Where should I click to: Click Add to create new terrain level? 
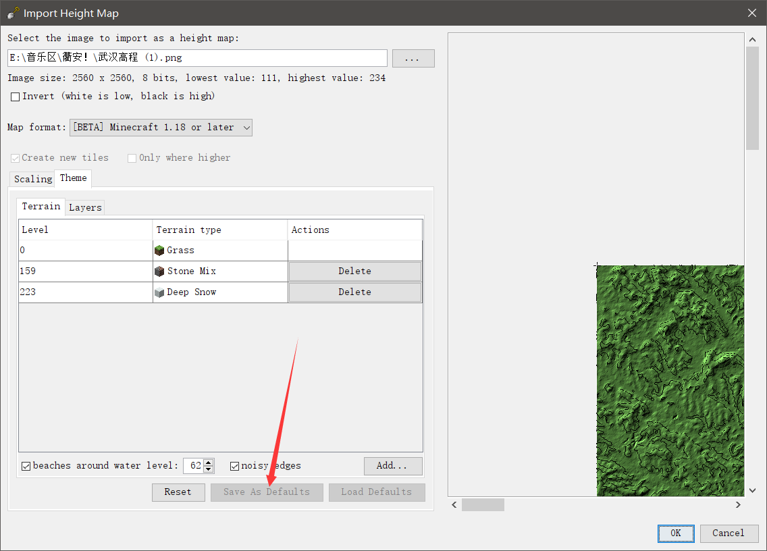tap(393, 466)
